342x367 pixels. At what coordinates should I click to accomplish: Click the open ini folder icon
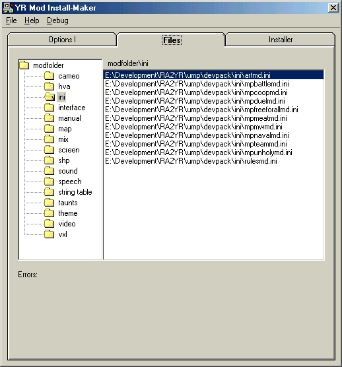click(49, 97)
